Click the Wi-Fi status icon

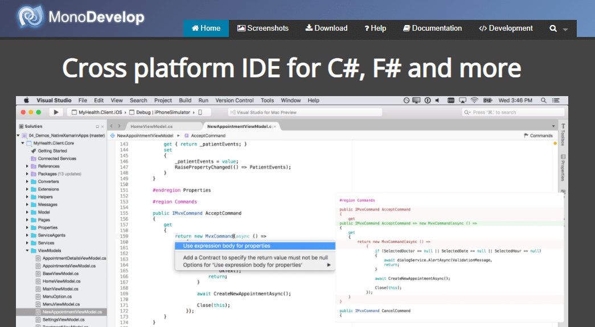pos(474,101)
